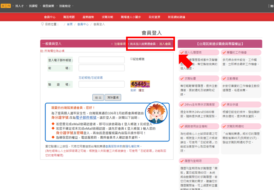The width and height of the screenshot is (274, 190).
Task: Select 產業趨勢 in the red navigation bar
Action: pyautogui.click(x=88, y=17)
